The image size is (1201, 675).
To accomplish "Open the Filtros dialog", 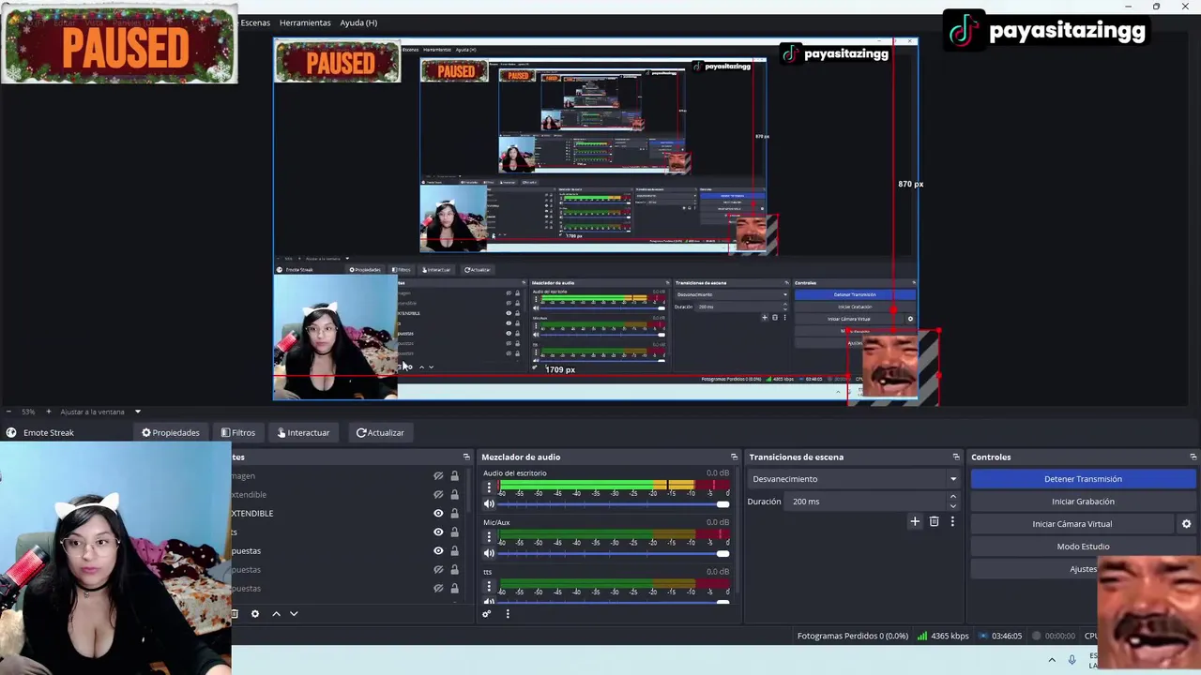I will [x=238, y=432].
